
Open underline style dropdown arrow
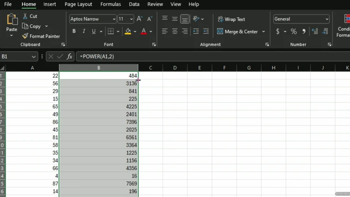click(101, 31)
